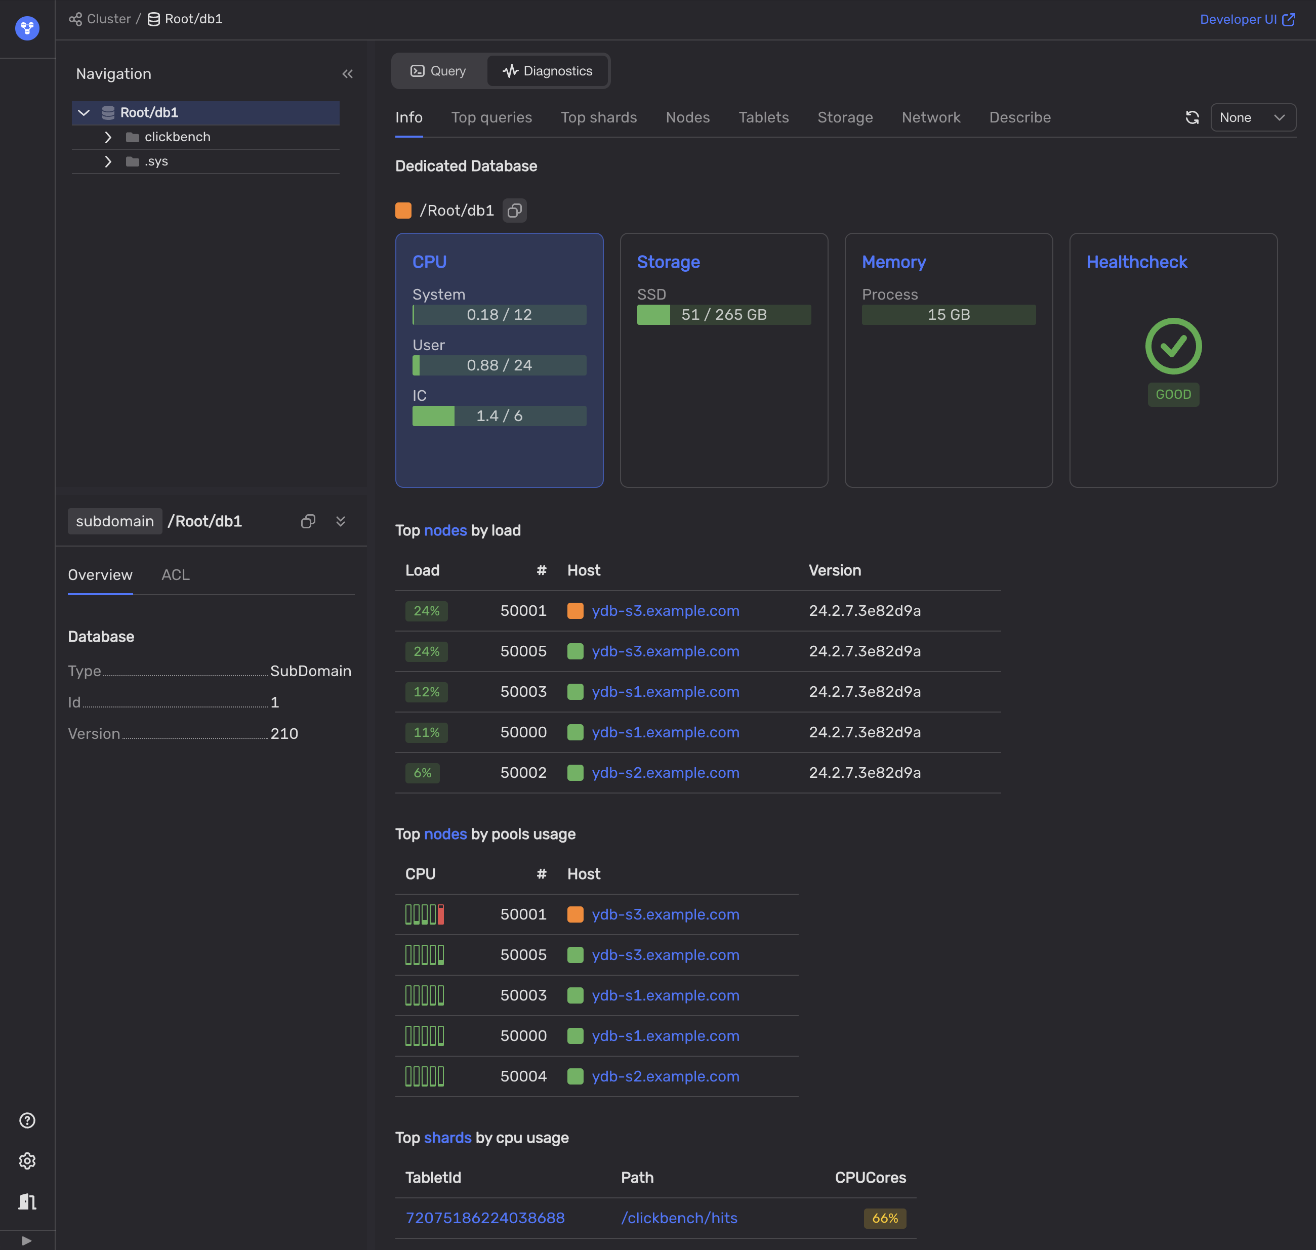This screenshot has height=1250, width=1316.
Task: Expand the clickbench folder
Action: coord(108,137)
